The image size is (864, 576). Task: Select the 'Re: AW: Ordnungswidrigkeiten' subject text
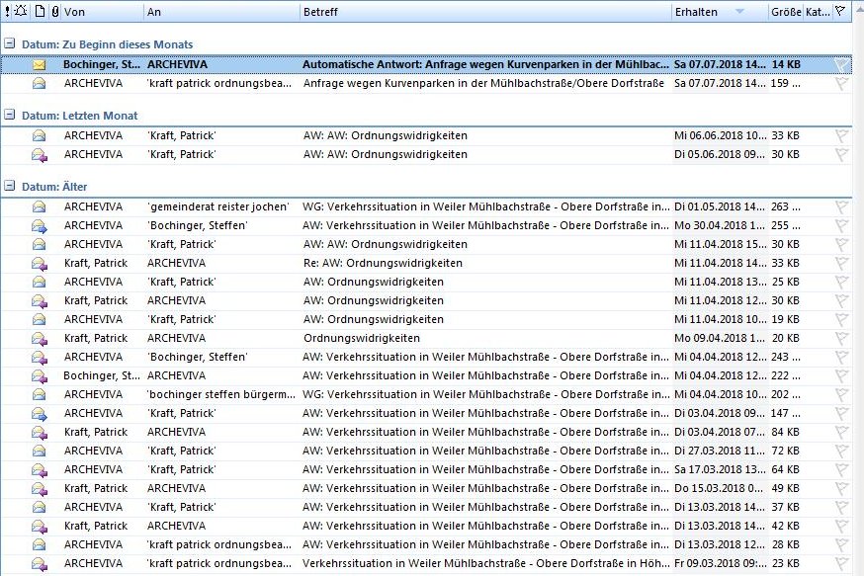(x=383, y=263)
